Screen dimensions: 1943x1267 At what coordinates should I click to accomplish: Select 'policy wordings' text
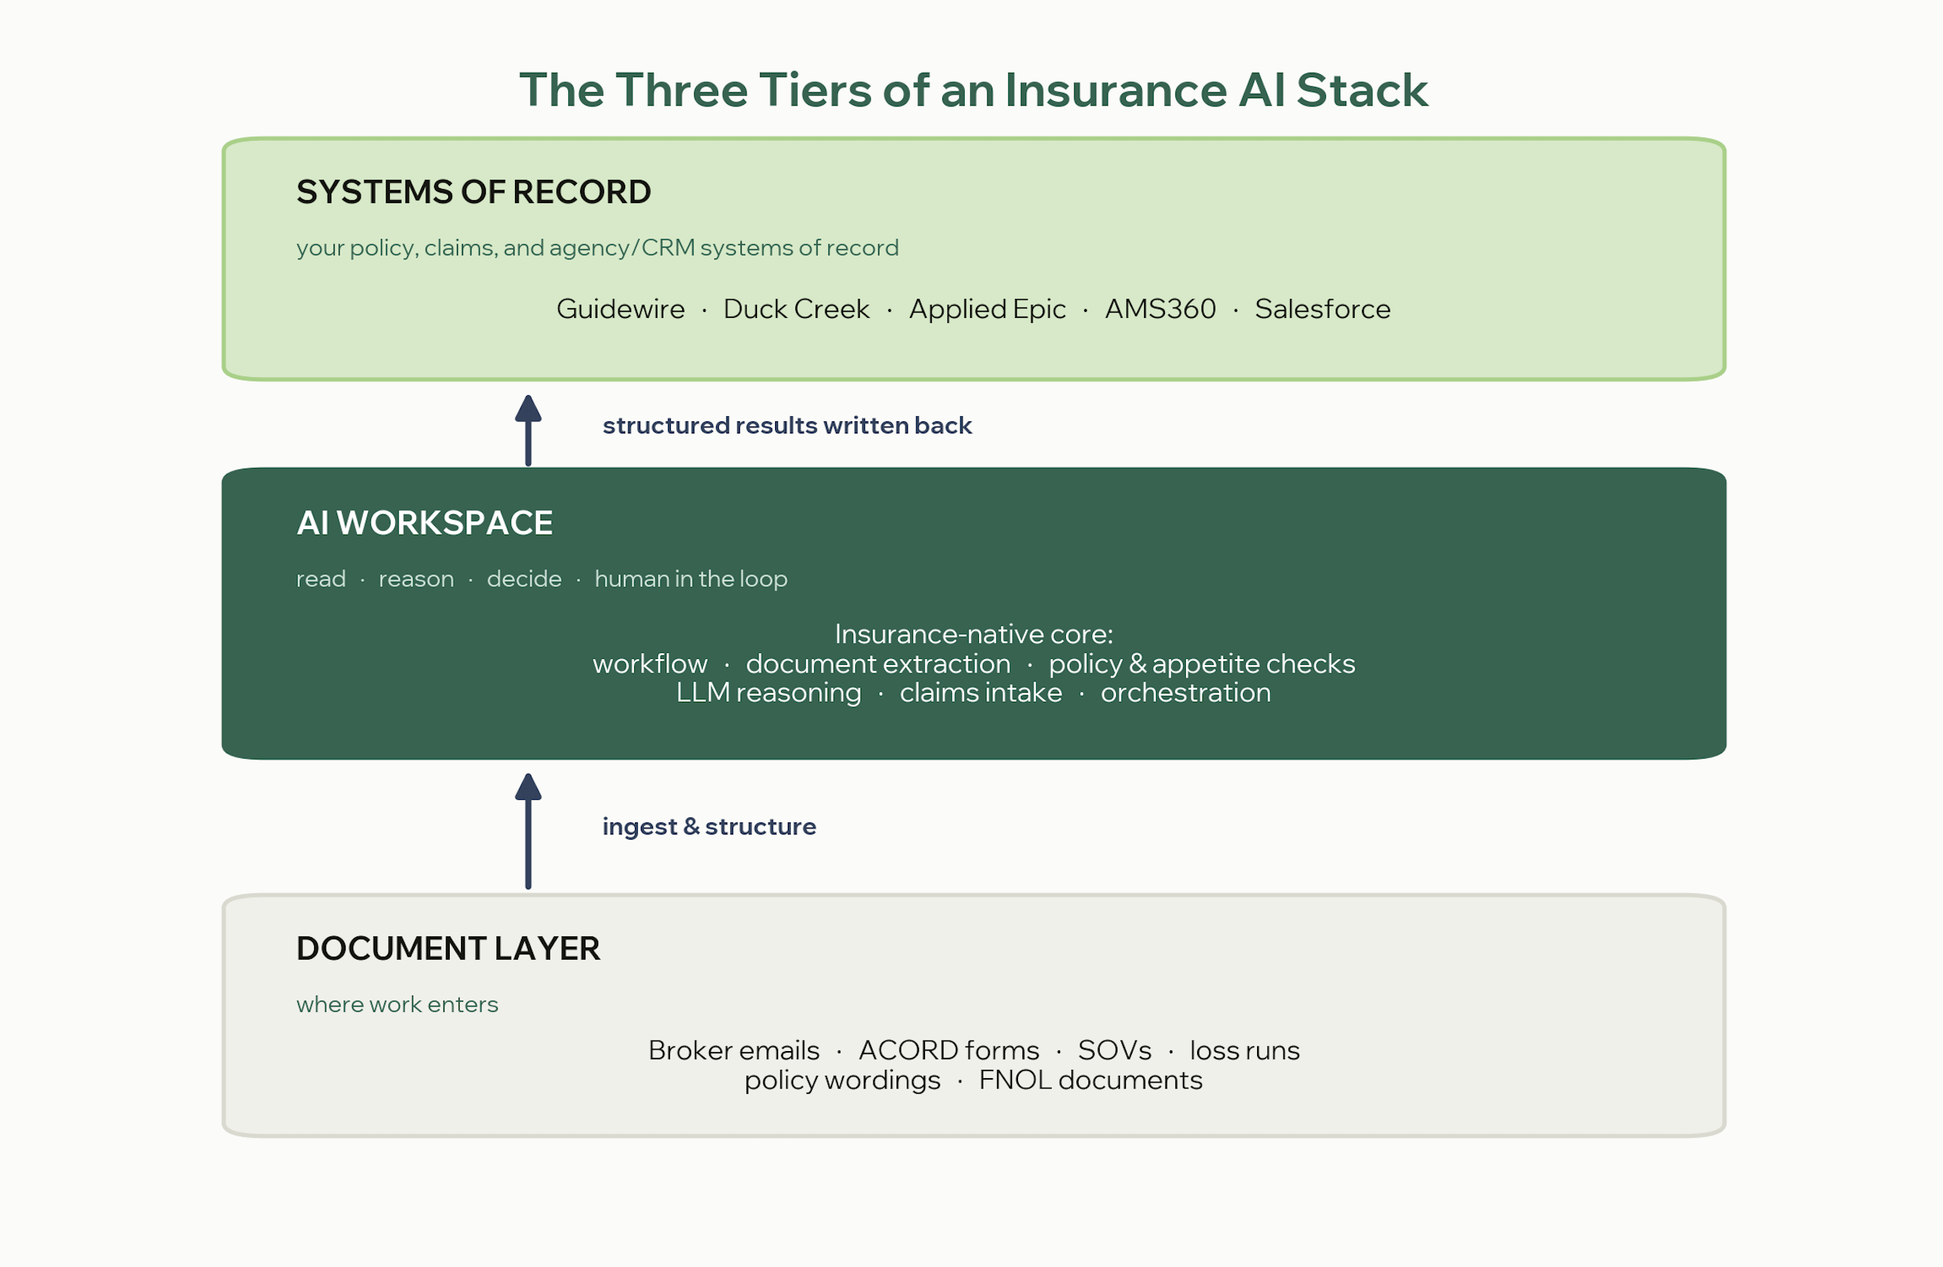click(x=842, y=1080)
